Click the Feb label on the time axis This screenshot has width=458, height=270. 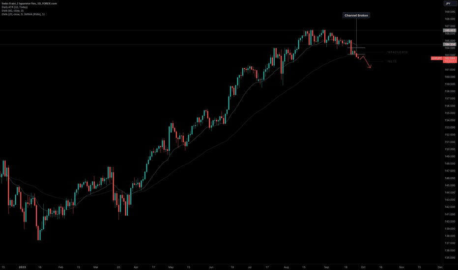pos(60,267)
